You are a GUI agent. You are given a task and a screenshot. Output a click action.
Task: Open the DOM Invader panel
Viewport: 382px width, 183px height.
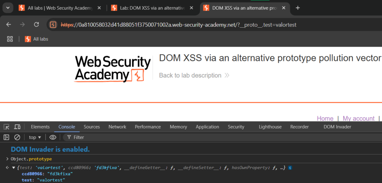pyautogui.click(x=337, y=127)
